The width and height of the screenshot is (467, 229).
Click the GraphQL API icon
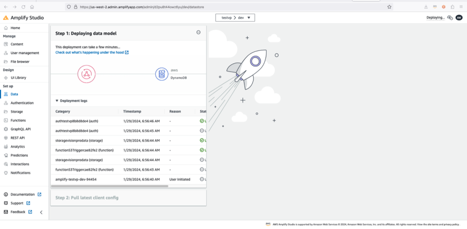5,129
